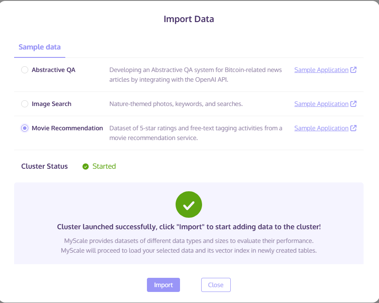Click the selected Movie Recommendation radio button
The width and height of the screenshot is (379, 303).
click(25, 128)
